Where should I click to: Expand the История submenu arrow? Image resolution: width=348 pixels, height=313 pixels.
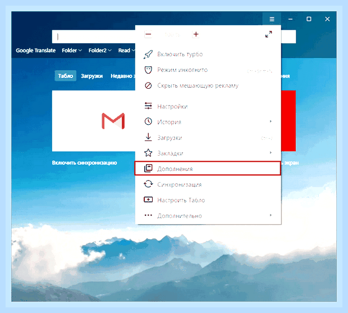271,121
